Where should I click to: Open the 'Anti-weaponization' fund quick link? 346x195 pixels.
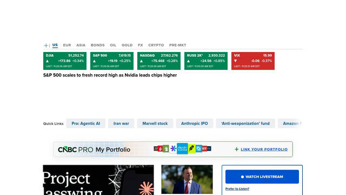[x=245, y=123]
